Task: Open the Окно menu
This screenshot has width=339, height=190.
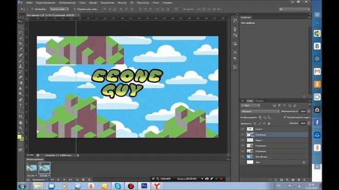Action: (x=156, y=3)
